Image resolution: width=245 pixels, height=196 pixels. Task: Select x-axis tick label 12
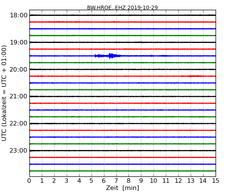[178, 181]
